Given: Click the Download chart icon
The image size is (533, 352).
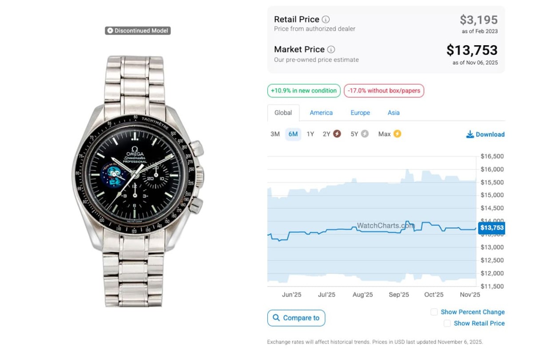Looking at the screenshot, I should pos(470,134).
